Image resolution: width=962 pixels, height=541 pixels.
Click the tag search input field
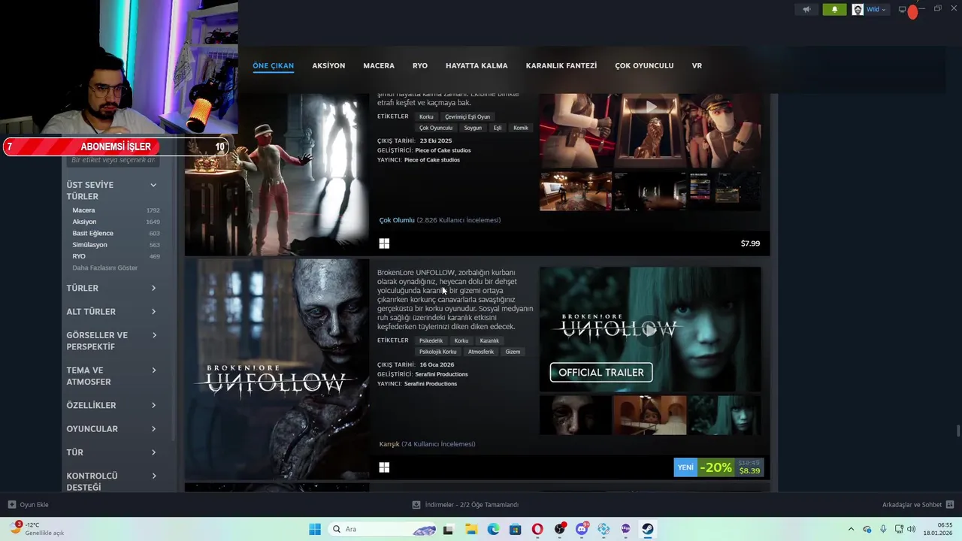tap(113, 160)
